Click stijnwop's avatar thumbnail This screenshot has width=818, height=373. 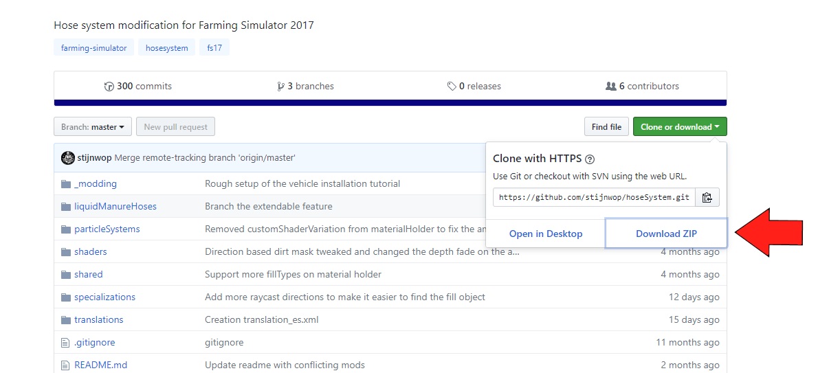coord(68,158)
